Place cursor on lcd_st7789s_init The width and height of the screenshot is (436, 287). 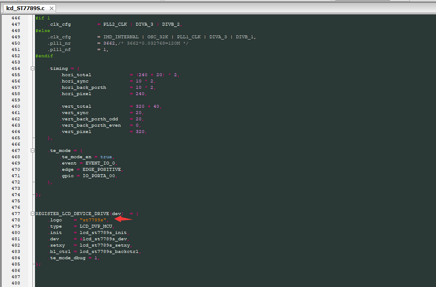click(x=103, y=233)
